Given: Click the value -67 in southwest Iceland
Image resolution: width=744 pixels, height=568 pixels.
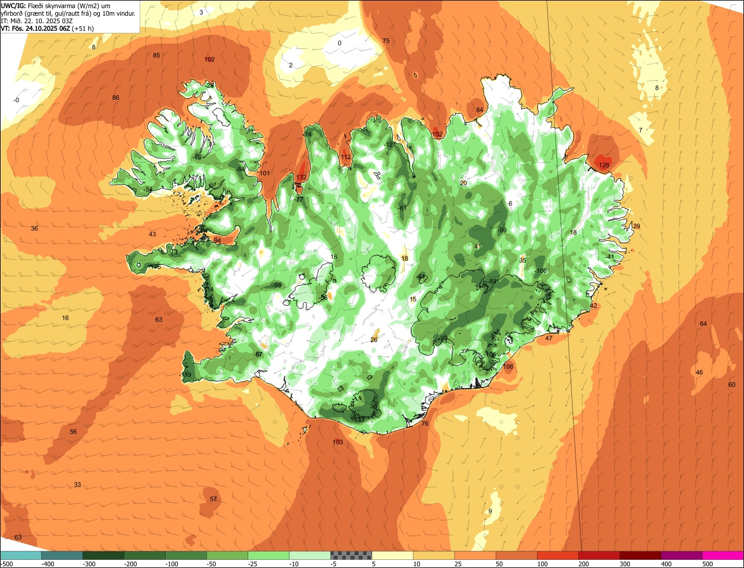Looking at the screenshot, I should (x=259, y=355).
